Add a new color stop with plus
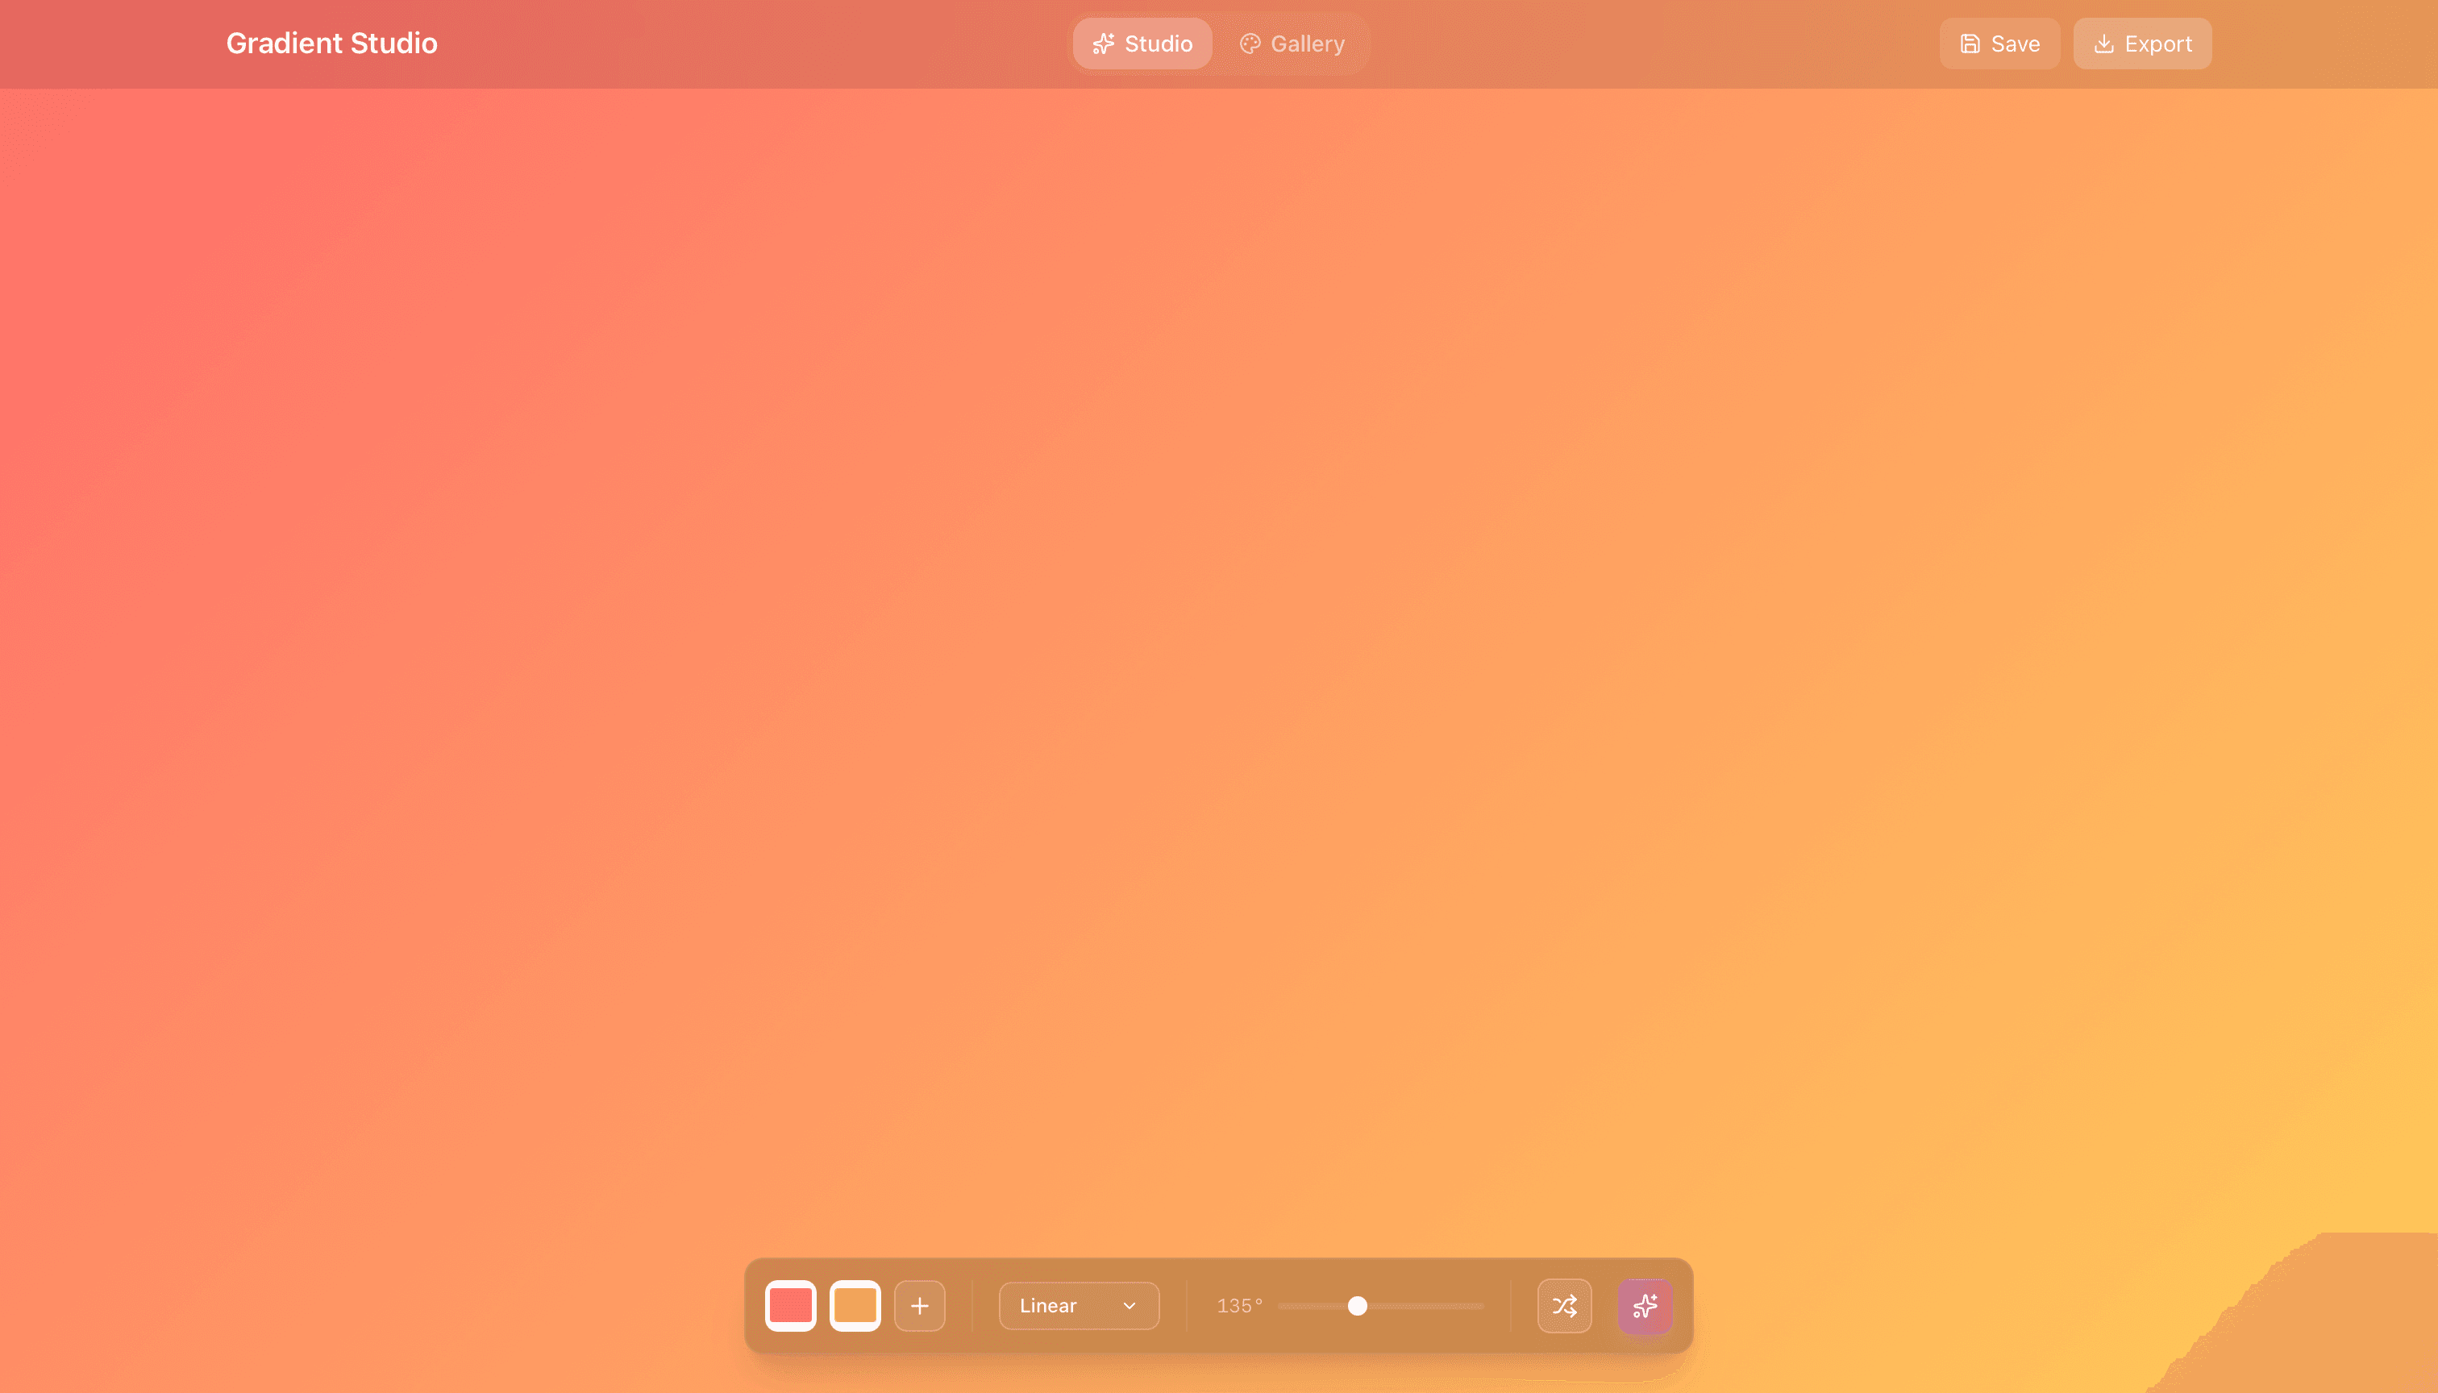The height and width of the screenshot is (1393, 2438). (920, 1305)
